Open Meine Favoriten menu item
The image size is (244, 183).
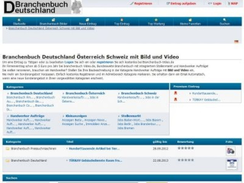pos(190,24)
